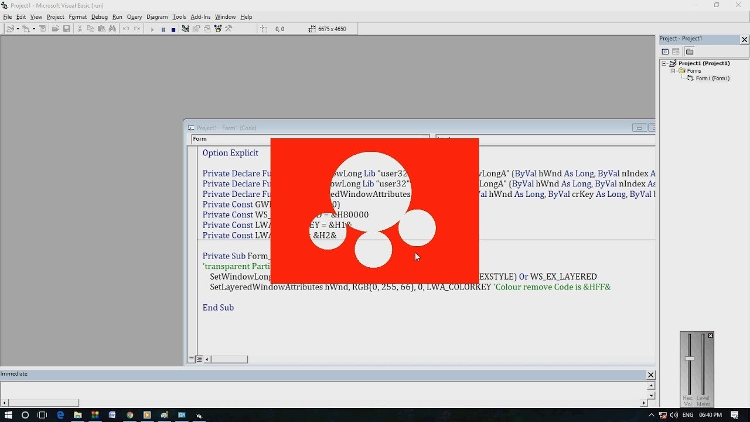
Task: Open the Menu Editor from the toolbar
Action: [43, 29]
